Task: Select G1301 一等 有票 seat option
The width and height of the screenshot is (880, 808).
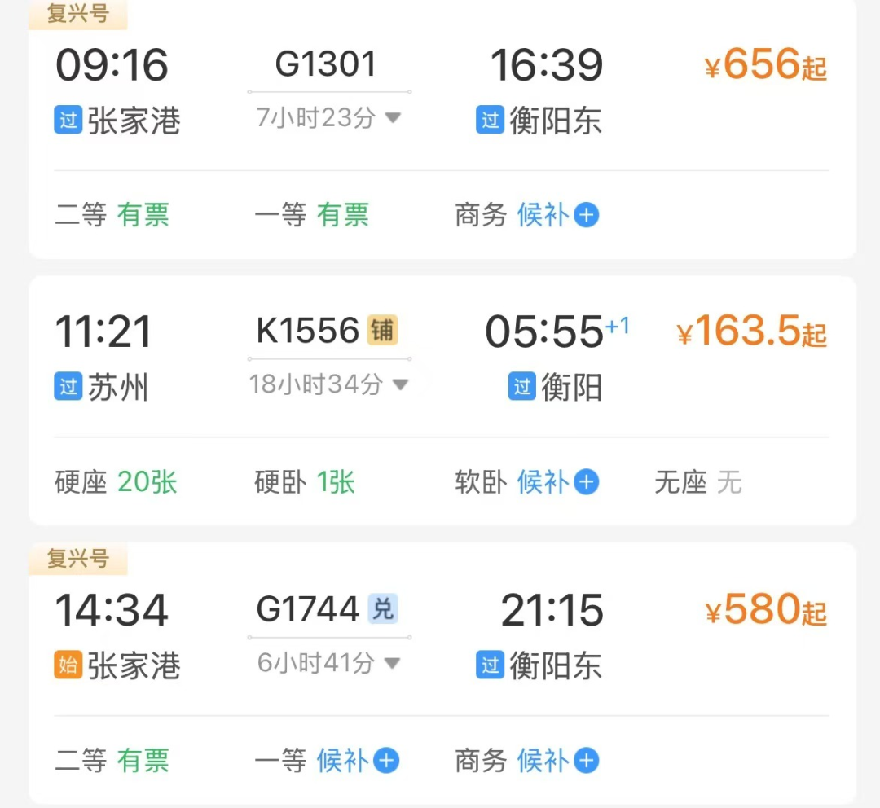Action: 312,216
